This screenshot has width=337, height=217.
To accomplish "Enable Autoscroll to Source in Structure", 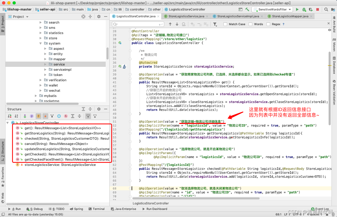I will pos(88,116).
